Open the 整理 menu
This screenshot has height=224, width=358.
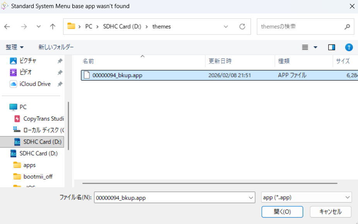point(14,47)
